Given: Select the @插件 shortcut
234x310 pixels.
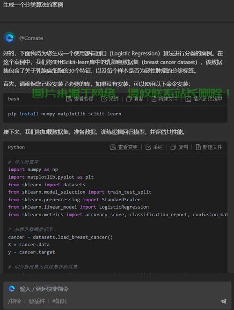Looking at the screenshot, I should click(37, 301).
